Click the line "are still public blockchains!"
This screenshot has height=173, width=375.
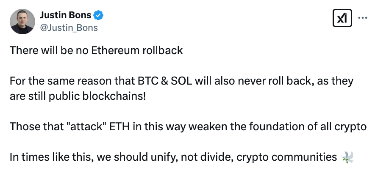tap(78, 95)
